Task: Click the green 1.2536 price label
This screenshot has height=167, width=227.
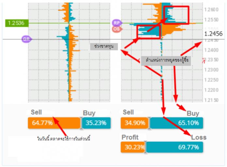Action: [17, 23]
